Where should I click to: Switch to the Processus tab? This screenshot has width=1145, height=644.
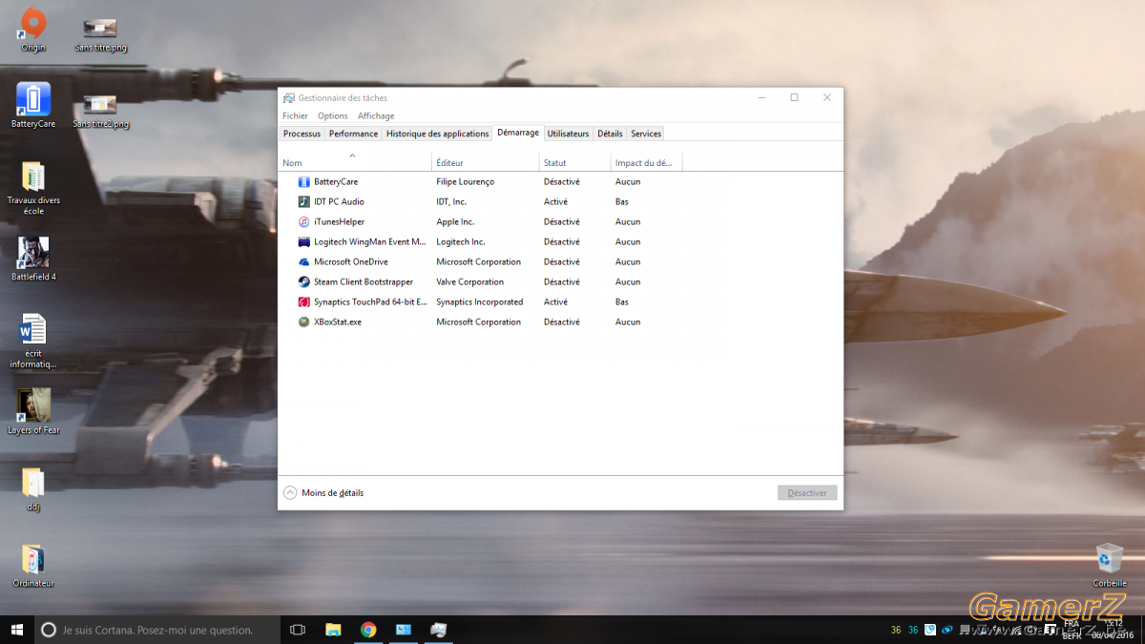[302, 134]
